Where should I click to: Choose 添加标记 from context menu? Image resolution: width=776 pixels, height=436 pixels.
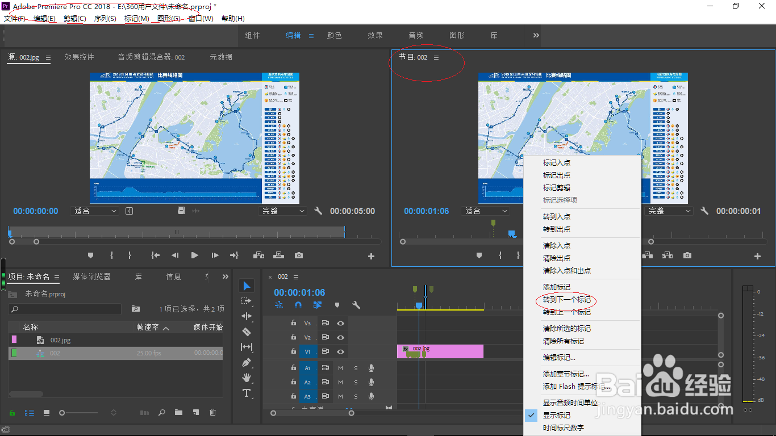[x=557, y=287]
